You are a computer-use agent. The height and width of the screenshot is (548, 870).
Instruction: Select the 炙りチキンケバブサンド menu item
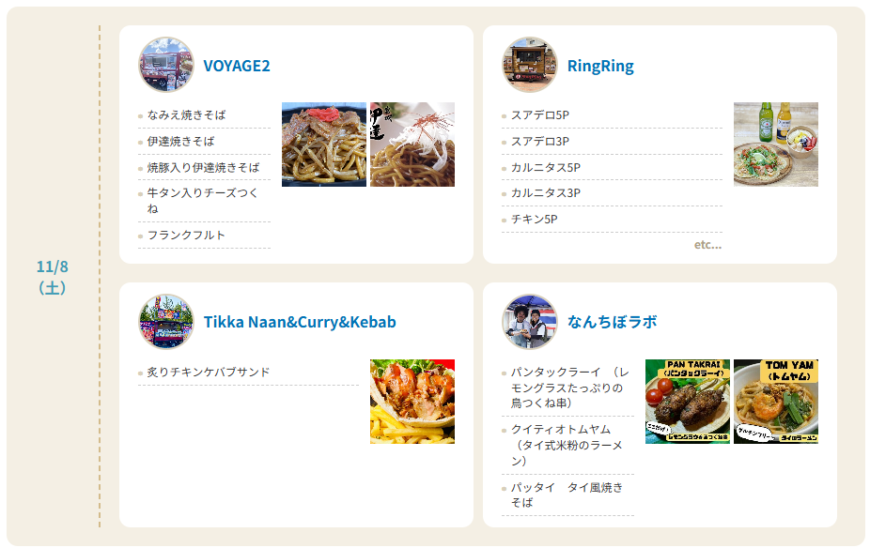[x=249, y=373]
